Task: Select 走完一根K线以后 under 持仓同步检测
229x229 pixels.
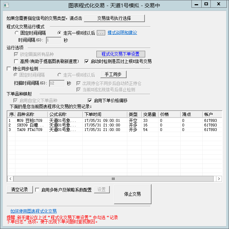Action: coord(59,75)
